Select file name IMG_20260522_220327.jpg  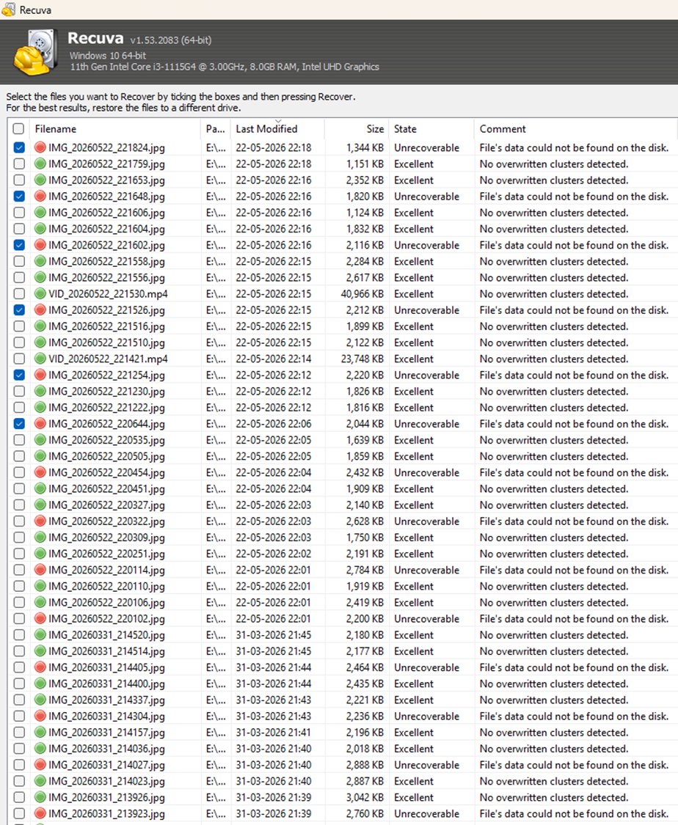[106, 505]
